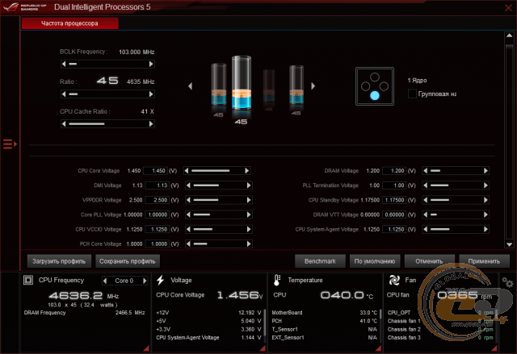
Task: Decrease BCLK Frequency with left arrow
Action: click(64, 64)
